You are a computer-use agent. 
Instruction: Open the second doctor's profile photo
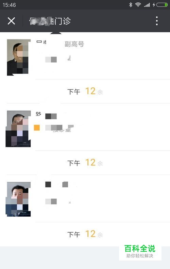(x=18, y=129)
